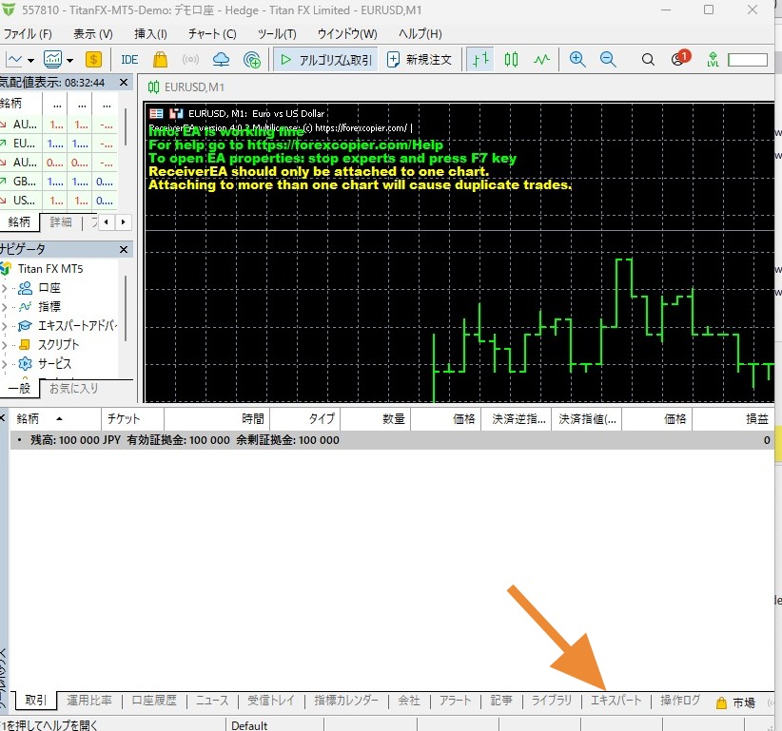The width and height of the screenshot is (782, 731).
Task: Click the LVL level icon
Action: click(714, 60)
